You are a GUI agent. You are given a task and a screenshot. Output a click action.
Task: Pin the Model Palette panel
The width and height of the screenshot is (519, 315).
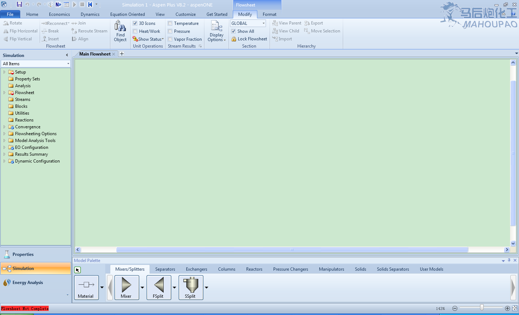tap(509, 260)
